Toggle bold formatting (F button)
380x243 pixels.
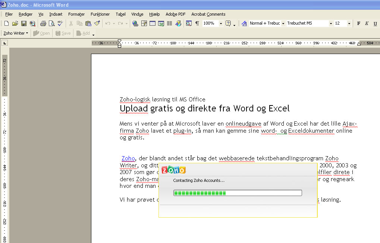tap(359, 23)
